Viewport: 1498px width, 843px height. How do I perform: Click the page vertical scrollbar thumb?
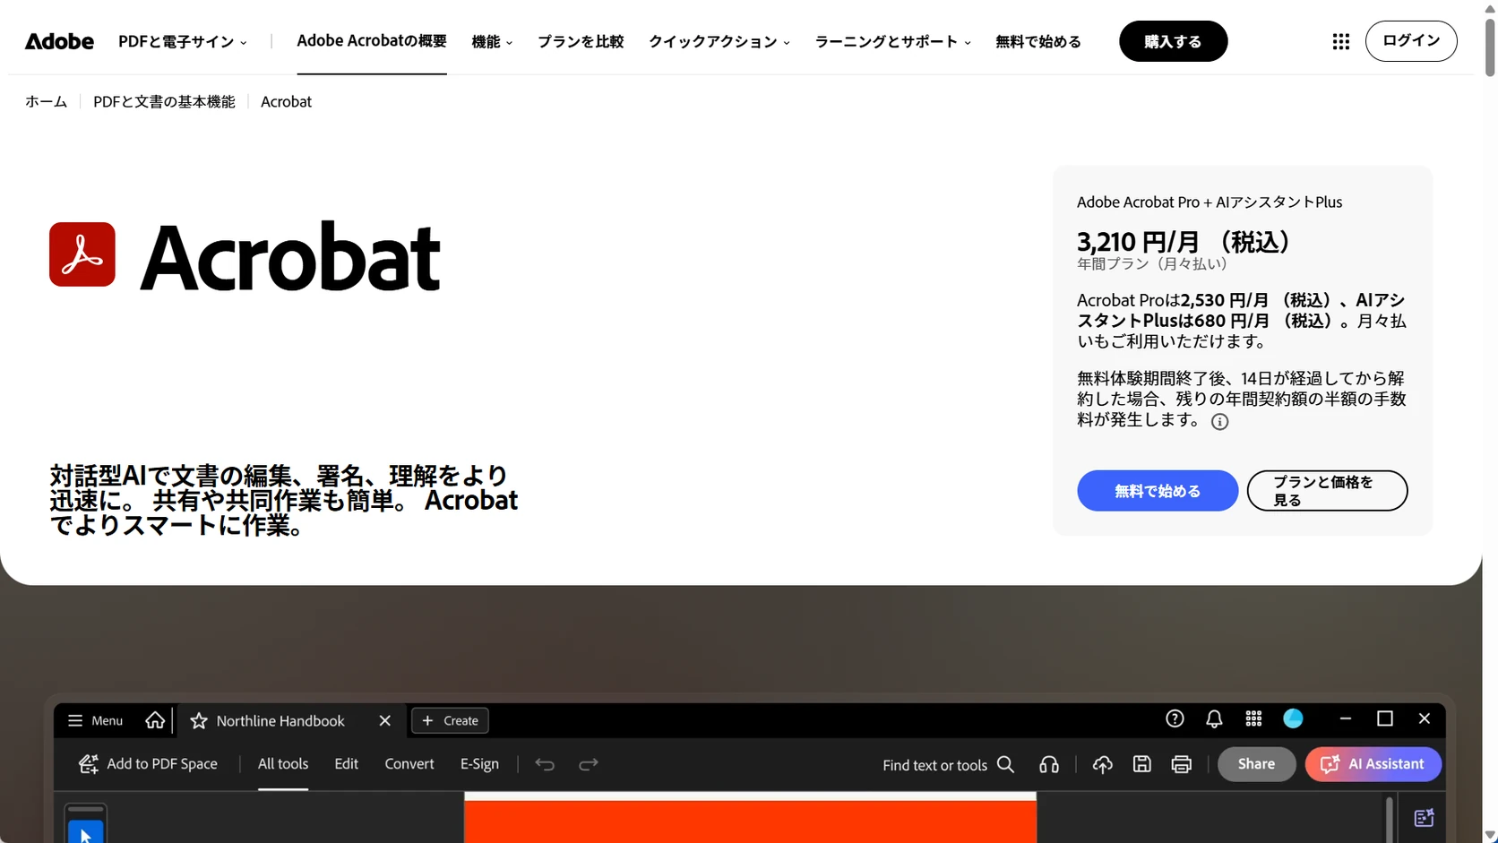coord(1490,47)
